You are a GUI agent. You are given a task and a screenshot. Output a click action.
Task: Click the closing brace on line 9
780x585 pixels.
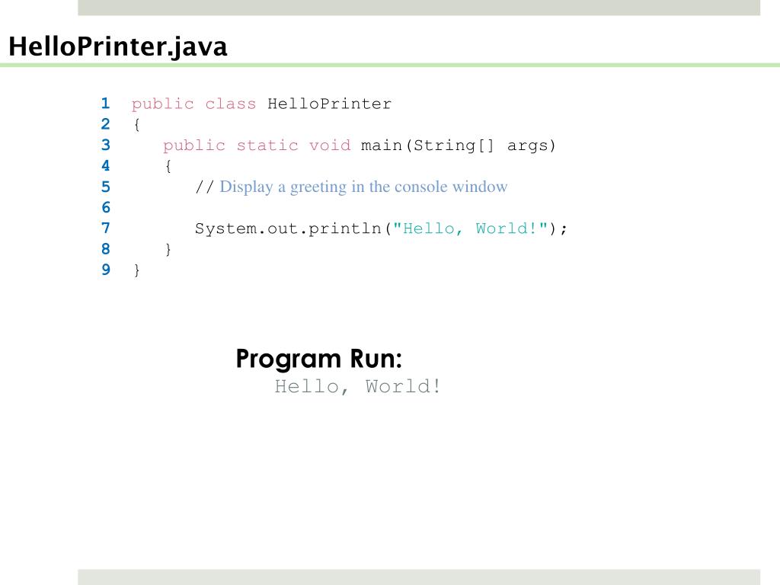pos(137,270)
